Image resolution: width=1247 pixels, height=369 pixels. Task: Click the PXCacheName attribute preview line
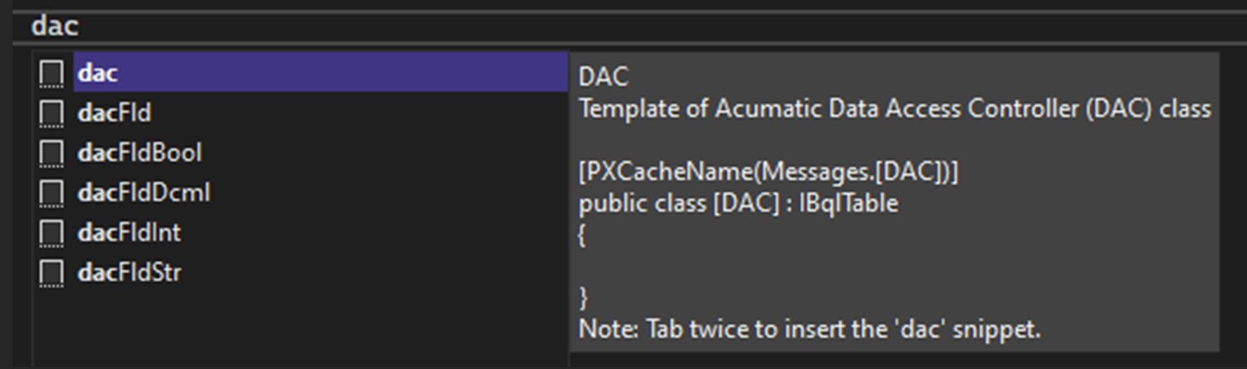pos(768,172)
